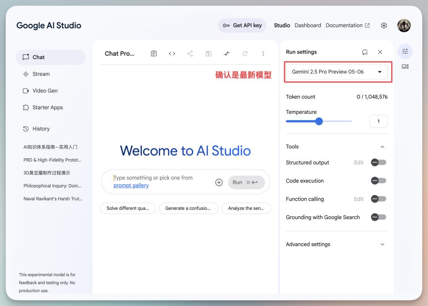
Task: Open history item 'PRD & High-Fidelity Protot...'
Action: tap(52, 160)
